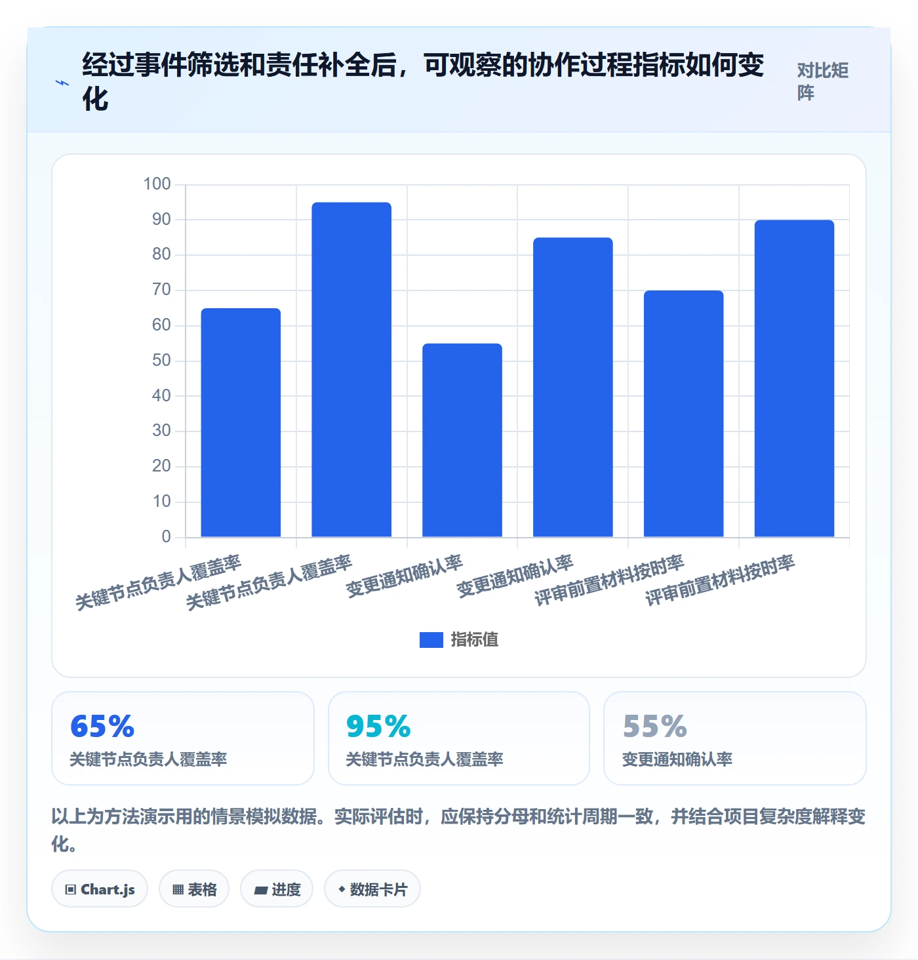Click the diamond icon in the 数据卡片 tag
This screenshot has width=918, height=960.
342,889
